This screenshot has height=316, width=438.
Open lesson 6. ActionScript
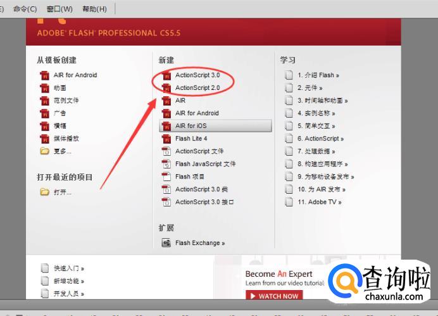(x=321, y=139)
